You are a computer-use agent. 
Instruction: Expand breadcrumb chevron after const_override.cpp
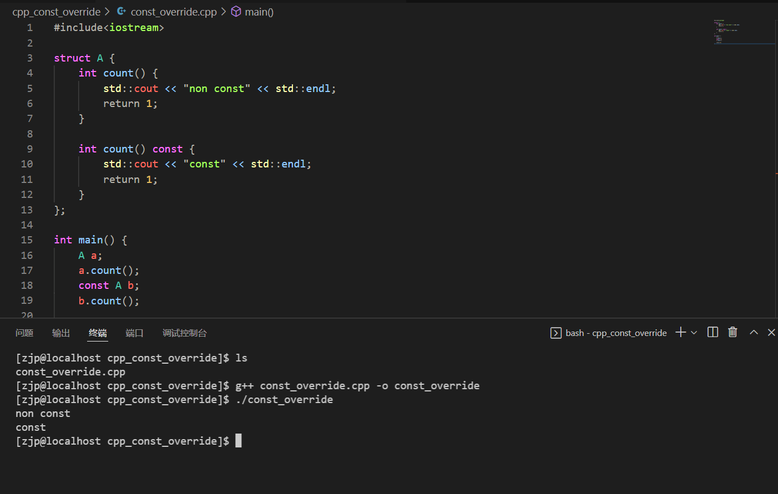(x=224, y=11)
